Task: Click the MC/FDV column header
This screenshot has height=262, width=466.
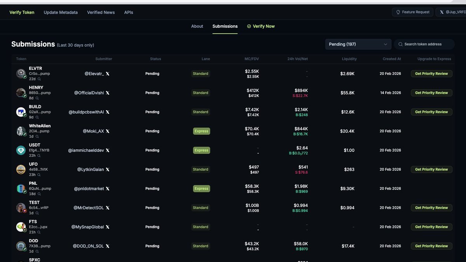Action: coord(252,59)
